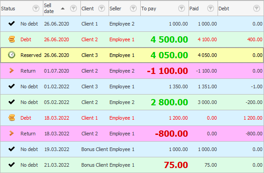Click the coins icon on the 18.03.2022 Debt row
The height and width of the screenshot is (173, 264).
point(12,118)
